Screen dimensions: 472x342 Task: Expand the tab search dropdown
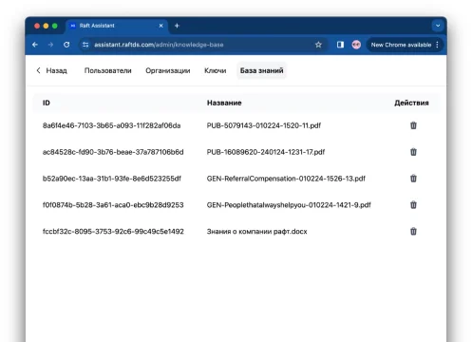[438, 26]
